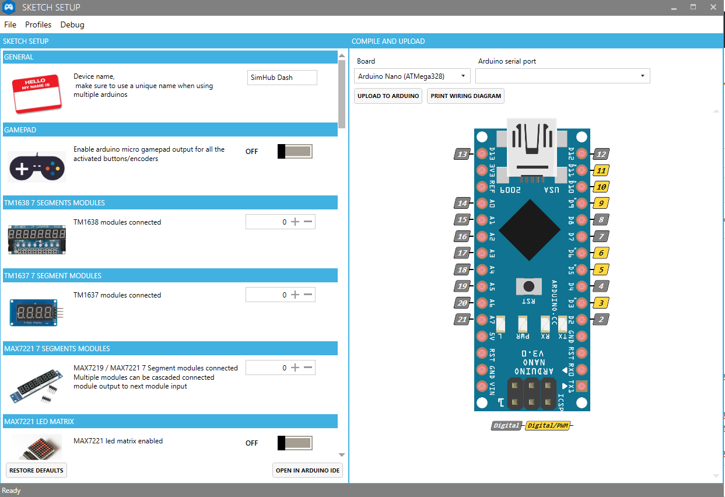This screenshot has height=497, width=725.
Task: Open the File menu
Action: 10,24
